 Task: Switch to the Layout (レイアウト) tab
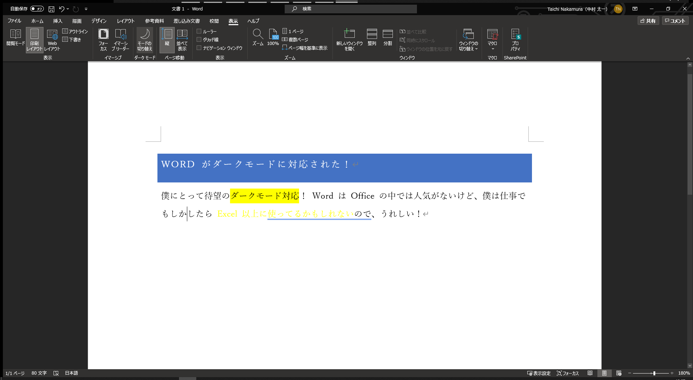tap(126, 21)
